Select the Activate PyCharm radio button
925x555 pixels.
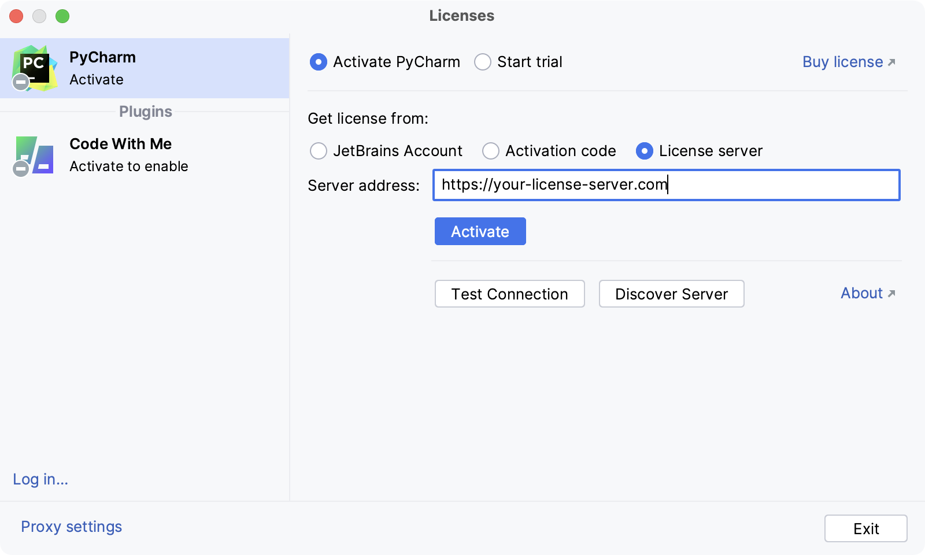coord(319,62)
